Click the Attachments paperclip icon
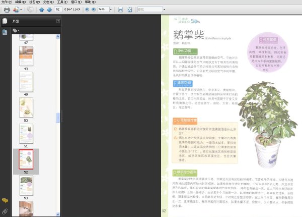Viewport: 302px width, 217px height. tap(5, 211)
